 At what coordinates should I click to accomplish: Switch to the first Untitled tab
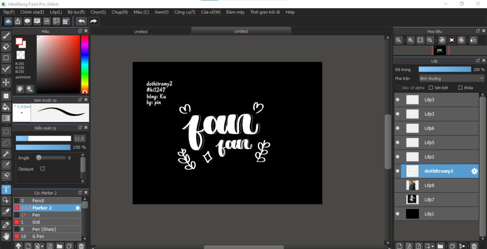pos(141,32)
